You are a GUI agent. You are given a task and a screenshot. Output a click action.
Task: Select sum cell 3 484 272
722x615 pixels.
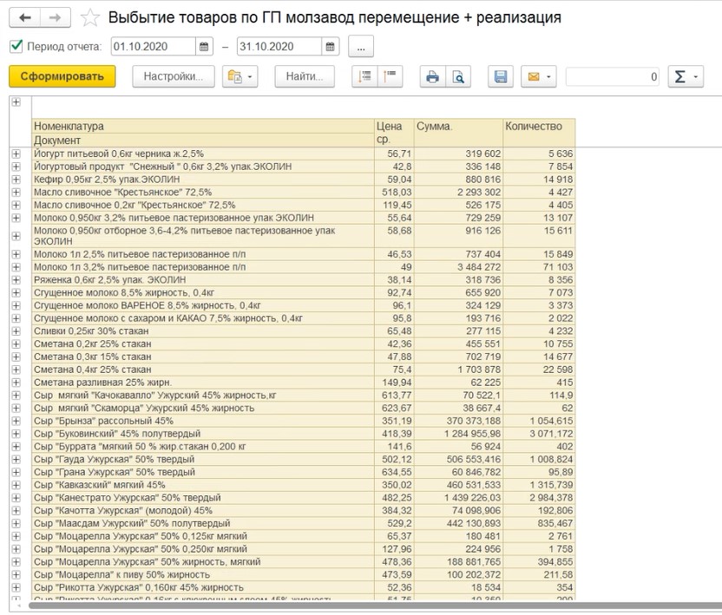coord(458,267)
